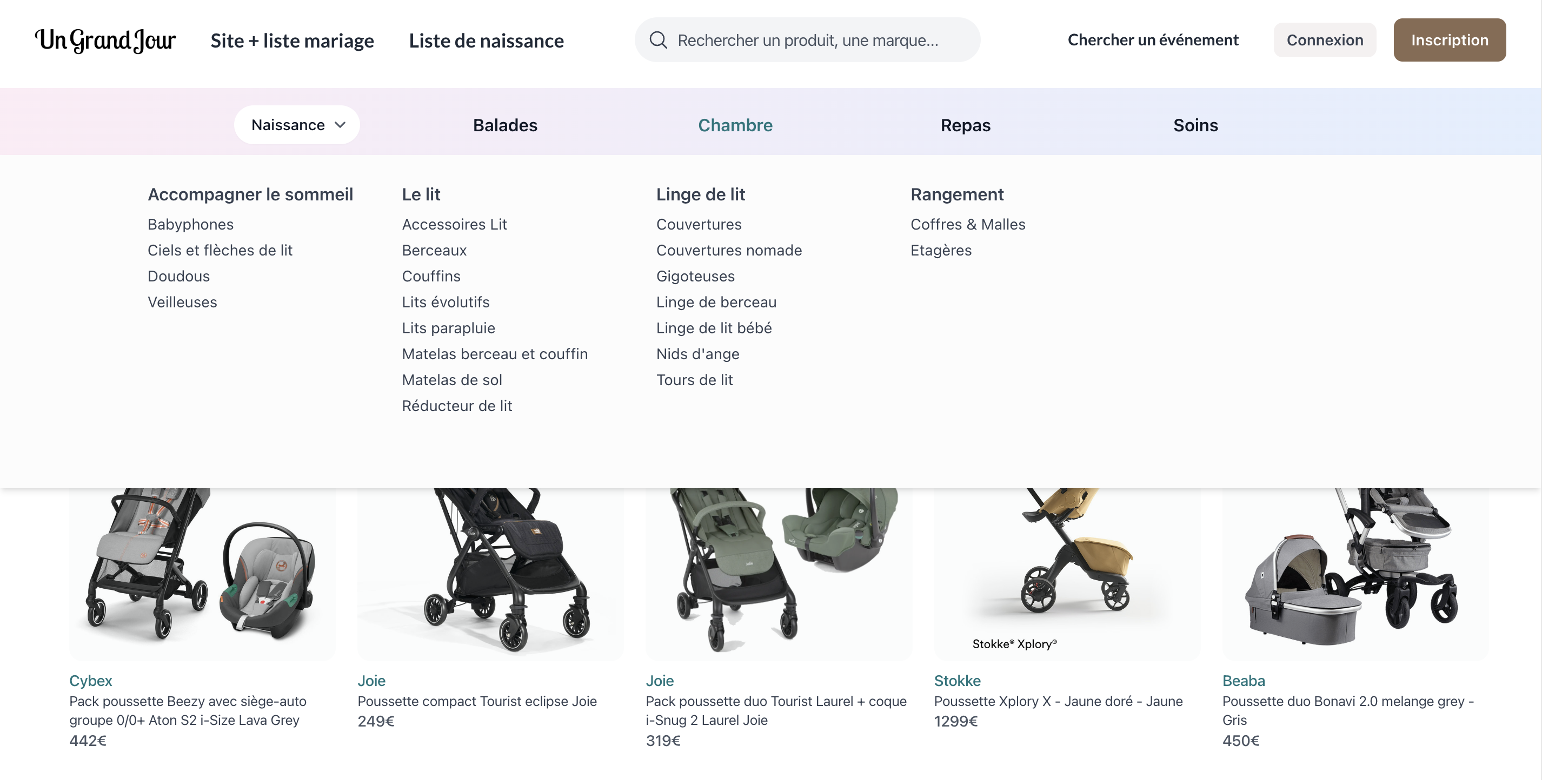Focus the product search input field
The height and width of the screenshot is (780, 1542).
coord(807,40)
